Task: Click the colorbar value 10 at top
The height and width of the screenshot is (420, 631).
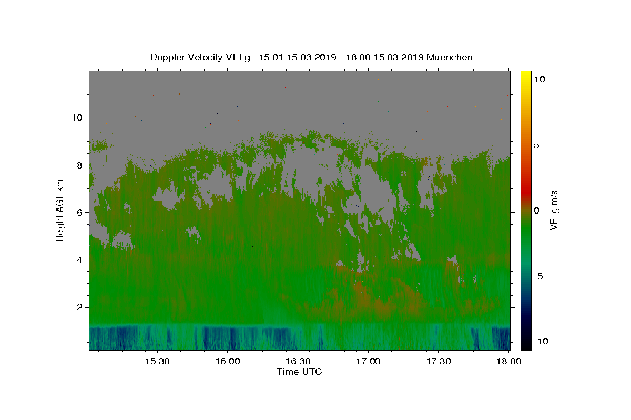Action: pos(539,79)
